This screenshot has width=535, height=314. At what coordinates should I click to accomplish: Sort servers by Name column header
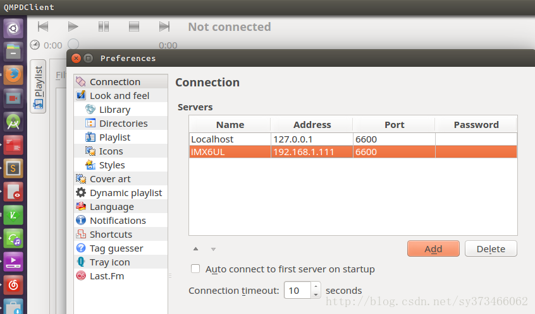point(230,124)
